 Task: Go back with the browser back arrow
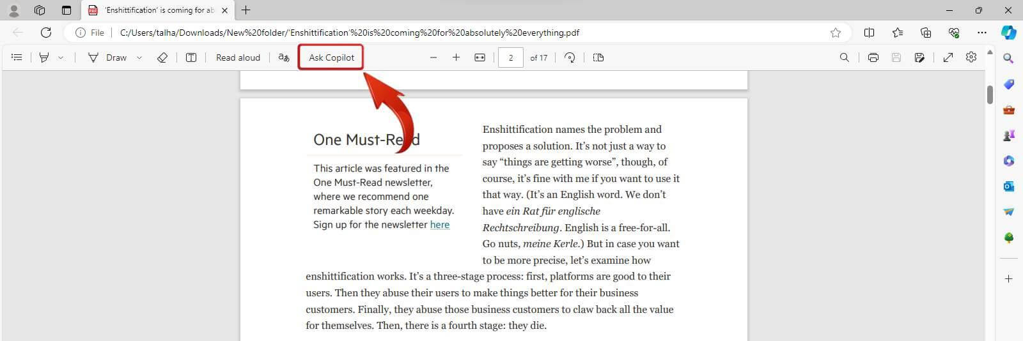[18, 33]
